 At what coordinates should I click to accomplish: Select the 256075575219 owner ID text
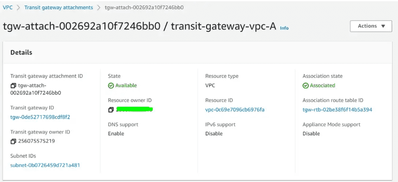point(36,141)
